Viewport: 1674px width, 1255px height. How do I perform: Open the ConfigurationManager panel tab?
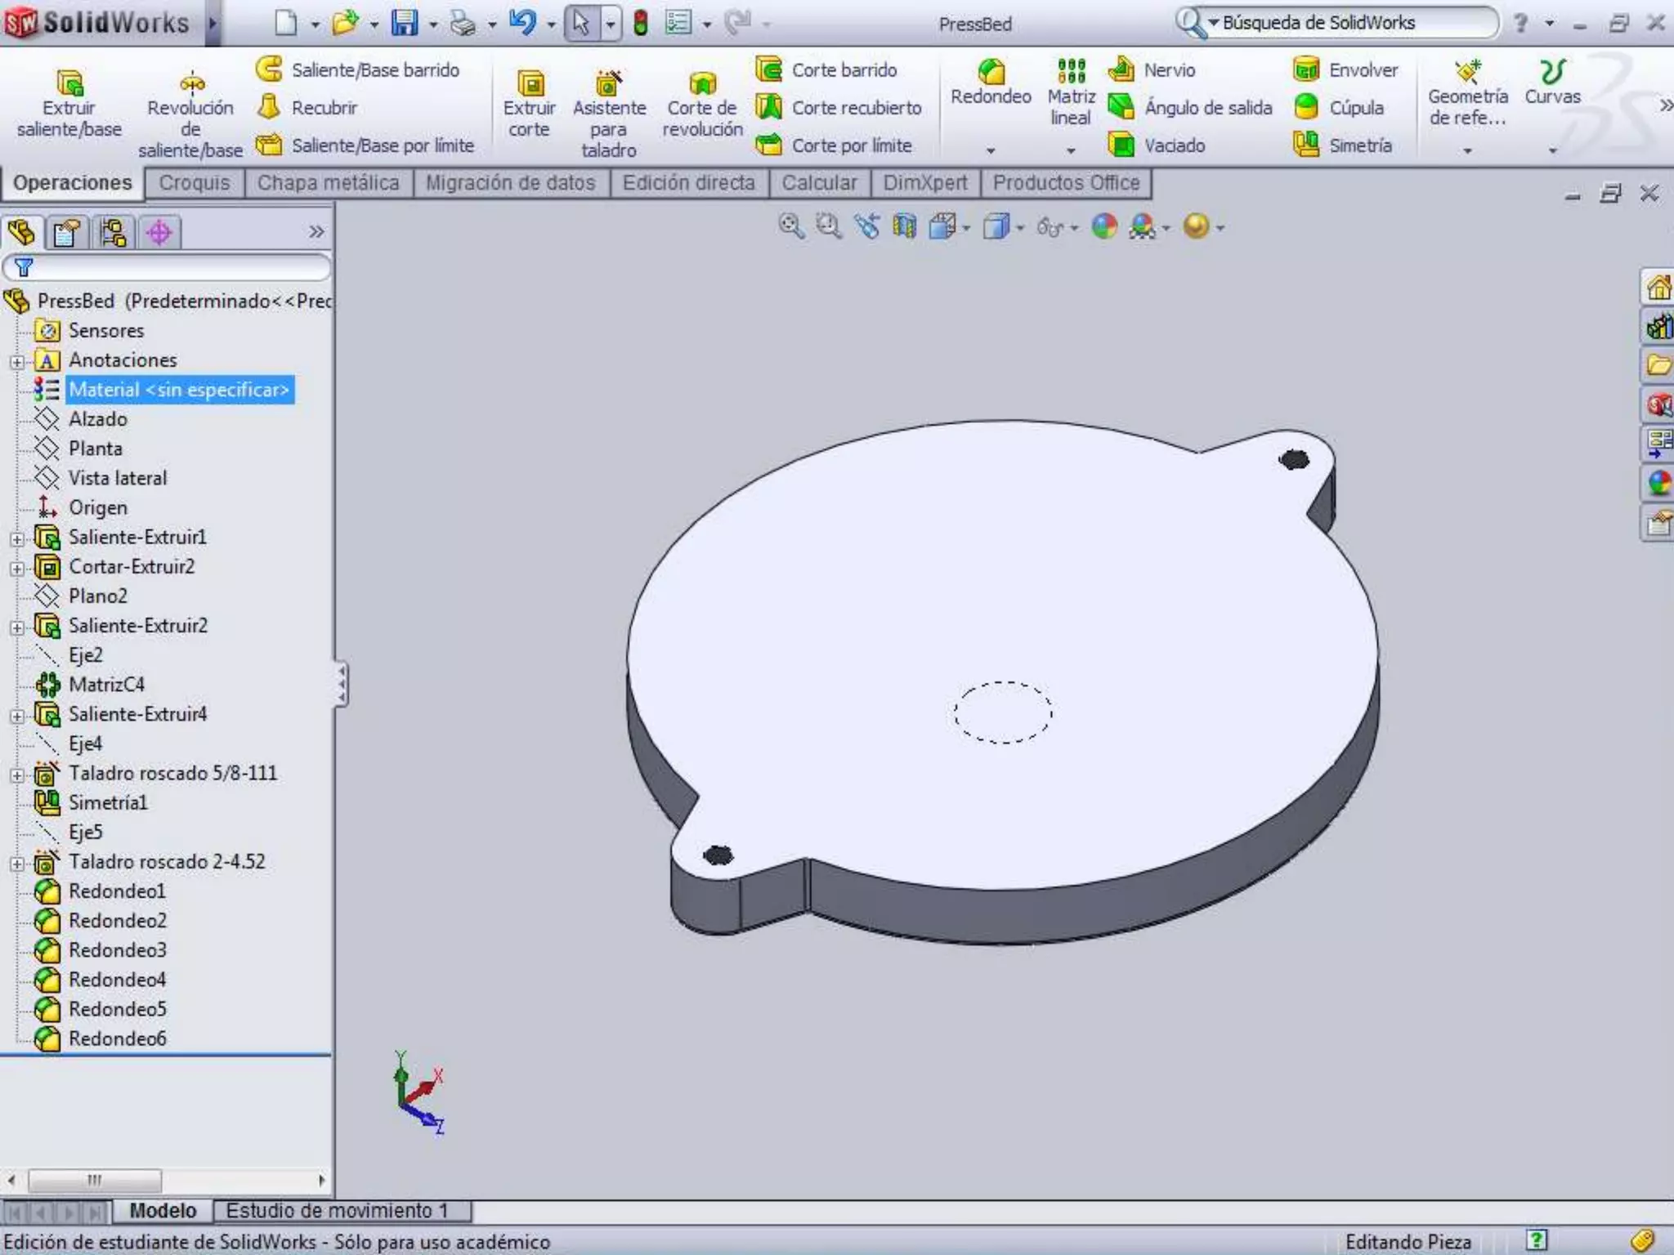113,233
